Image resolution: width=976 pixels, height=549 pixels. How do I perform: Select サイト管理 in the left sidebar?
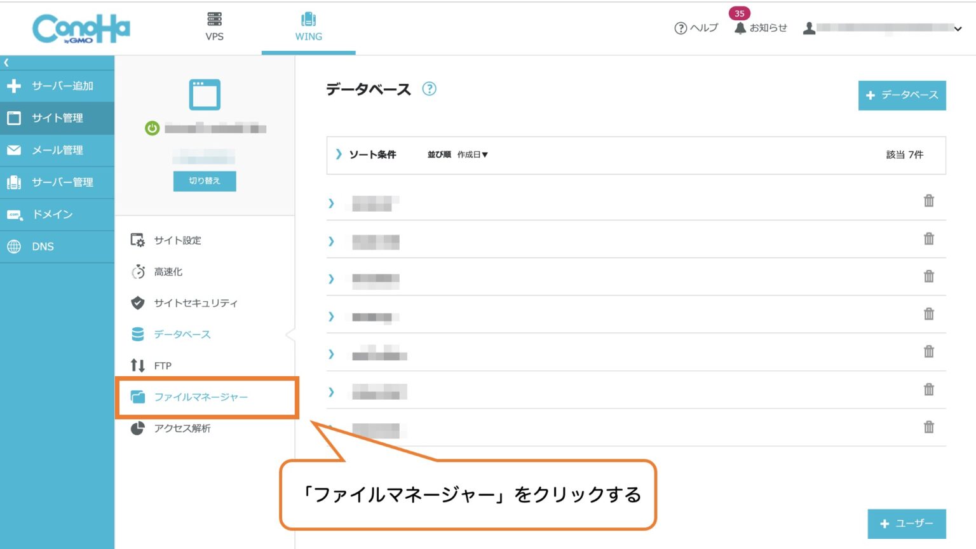click(x=58, y=118)
